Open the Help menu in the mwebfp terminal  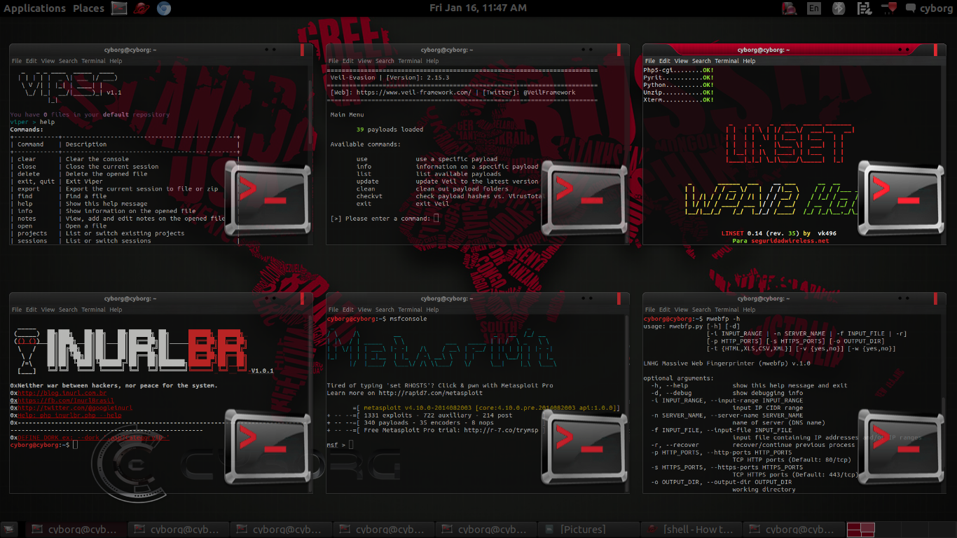click(x=749, y=309)
